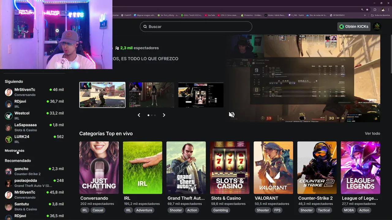Viewport: 392px width, 220px height.
Task: Click LURK24's avatar icon
Action: 9,139
